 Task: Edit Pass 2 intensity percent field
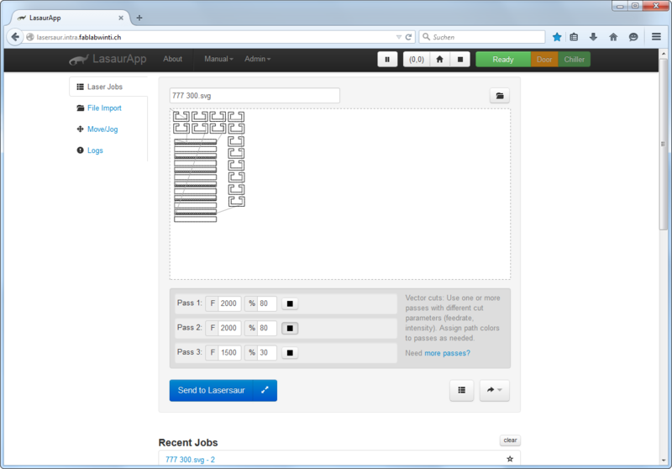pos(266,328)
